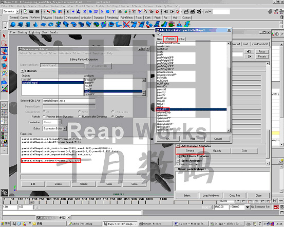Click the Add Attribute list scrollbar
This screenshot has width=284, height=227.
click(229, 87)
